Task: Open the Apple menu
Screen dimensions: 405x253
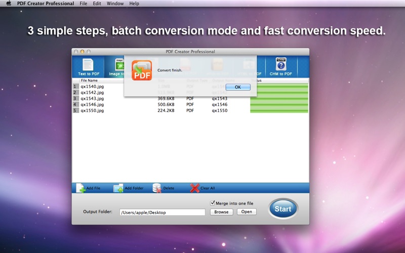Action: click(9, 4)
